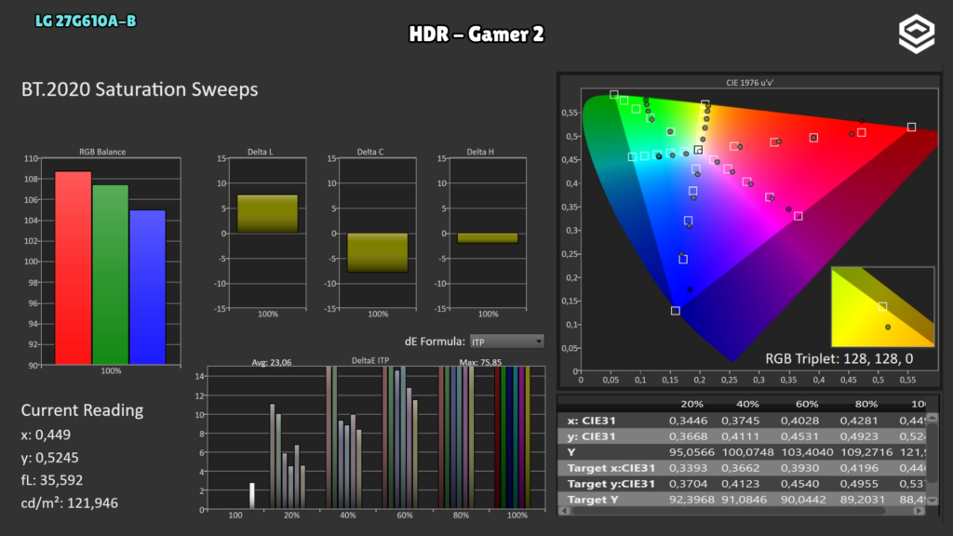Screen dimensions: 953x536
Task: Click the Max: 75,85 label
Action: [480, 362]
